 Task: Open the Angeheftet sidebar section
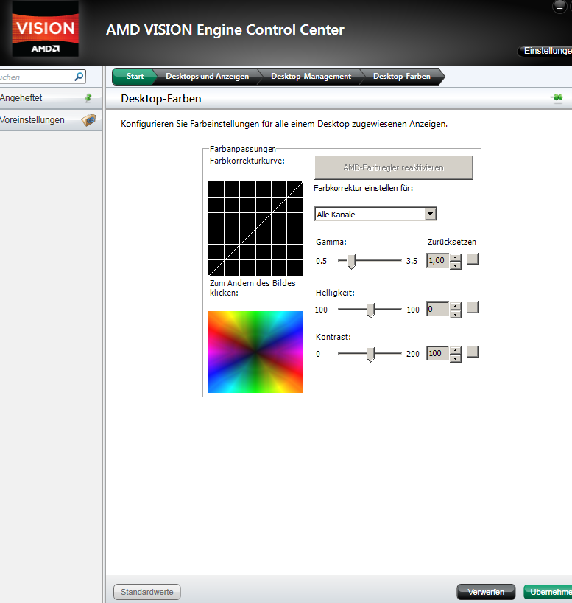pos(51,98)
